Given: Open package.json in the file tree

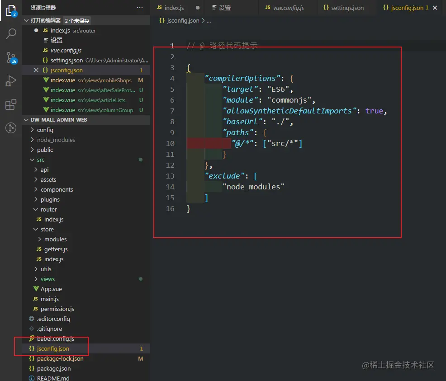Looking at the screenshot, I should (x=54, y=368).
